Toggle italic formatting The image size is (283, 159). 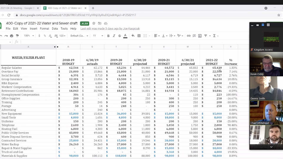pyautogui.click(x=114, y=36)
